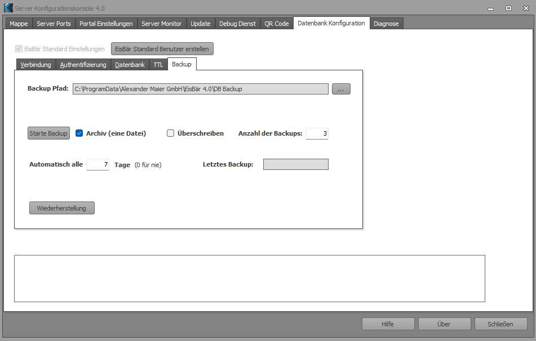
Task: Click the "Server Konfigurationskonsole 4.0" title text
Action: pyautogui.click(x=60, y=8)
